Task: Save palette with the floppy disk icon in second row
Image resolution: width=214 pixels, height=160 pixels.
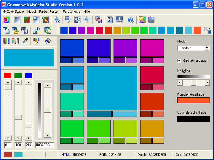Action: pos(25,30)
